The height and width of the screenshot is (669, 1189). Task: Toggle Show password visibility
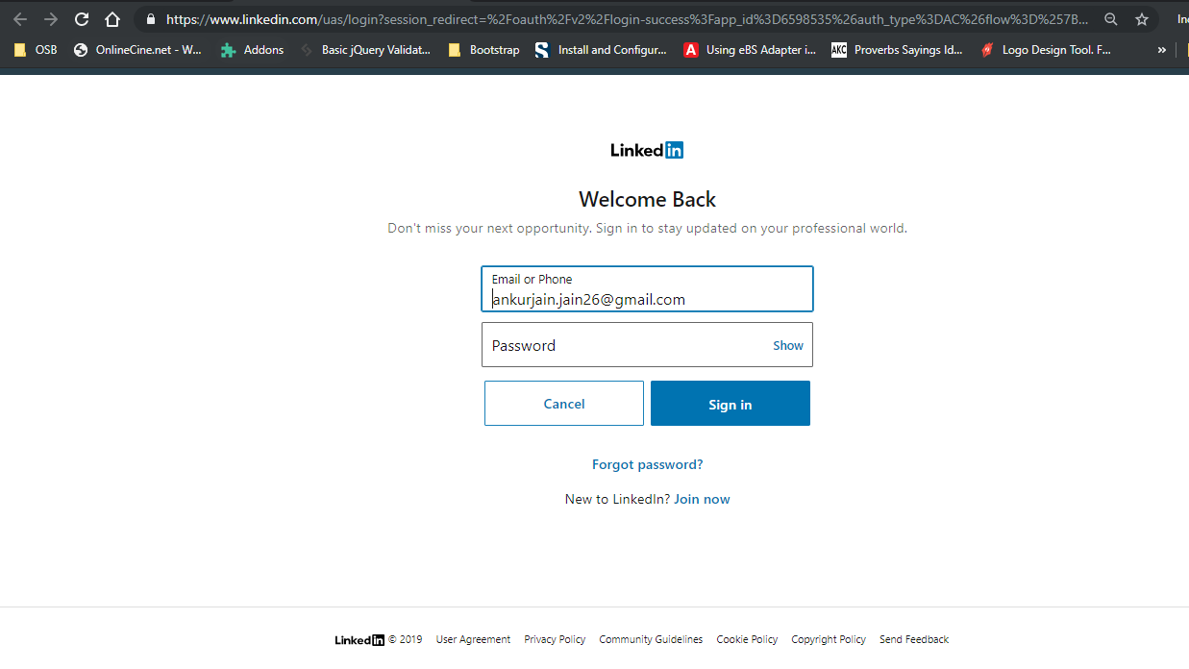point(788,345)
